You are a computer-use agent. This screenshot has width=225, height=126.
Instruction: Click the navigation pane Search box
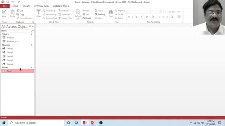click(x=16, y=31)
